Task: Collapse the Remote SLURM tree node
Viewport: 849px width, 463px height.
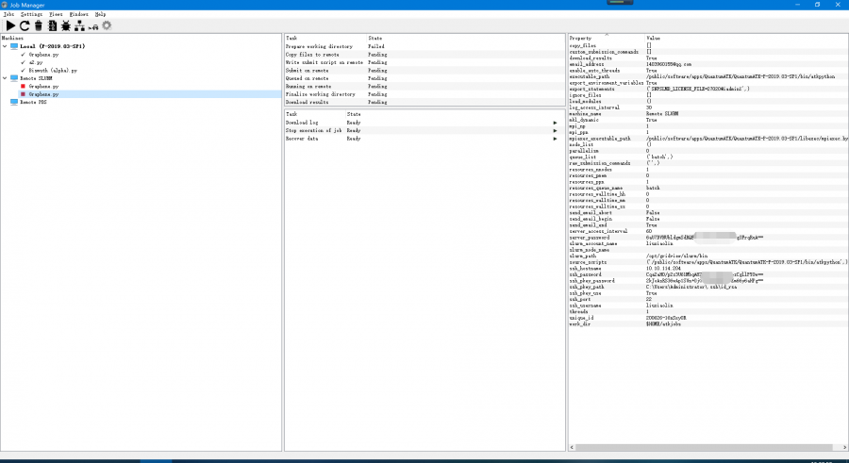Action: pyautogui.click(x=5, y=78)
